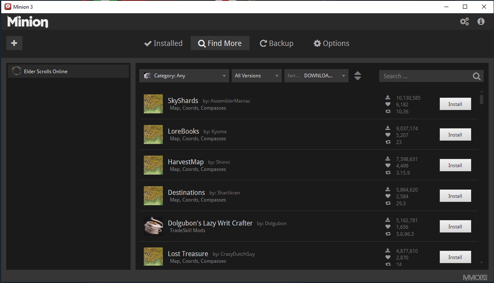Click the Destinations addon thumbnail

point(153,196)
